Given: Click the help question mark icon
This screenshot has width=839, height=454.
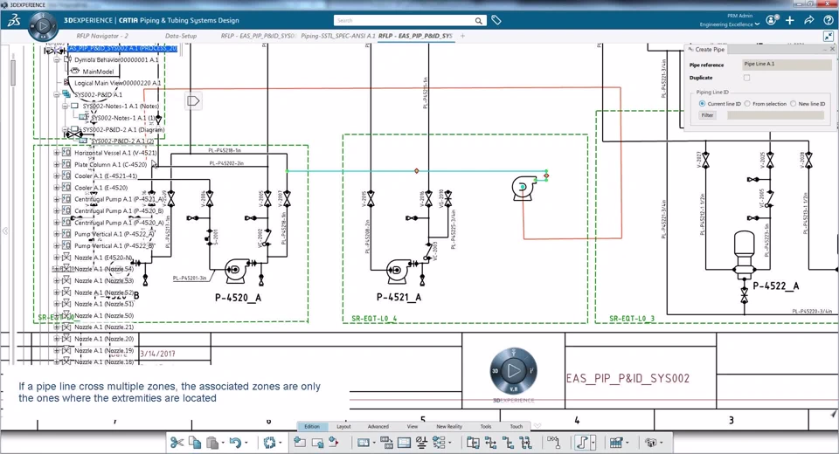Looking at the screenshot, I should [829, 20].
